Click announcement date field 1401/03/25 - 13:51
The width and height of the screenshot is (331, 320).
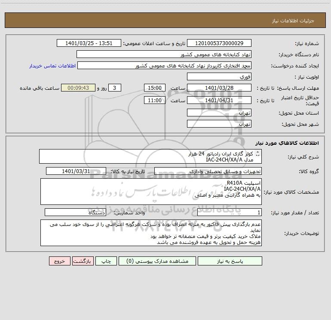(89, 43)
